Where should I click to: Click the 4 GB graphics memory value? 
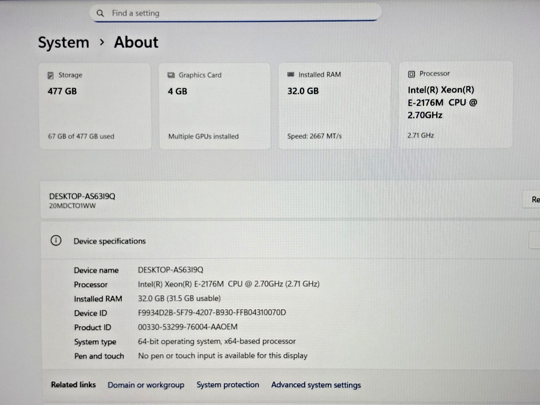click(x=178, y=91)
